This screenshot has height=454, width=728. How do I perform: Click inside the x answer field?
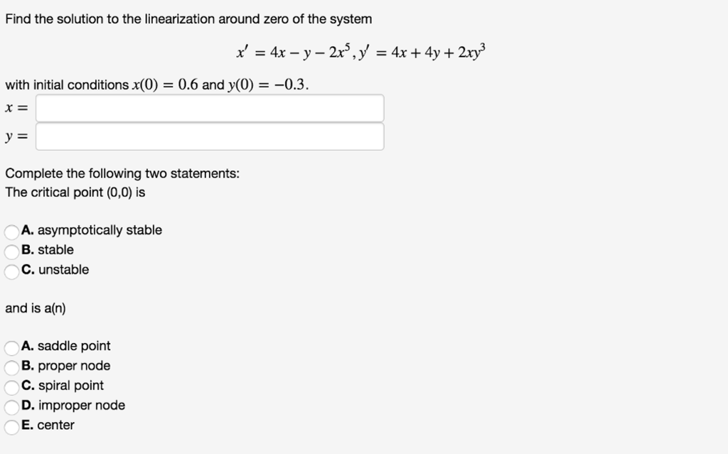click(210, 107)
